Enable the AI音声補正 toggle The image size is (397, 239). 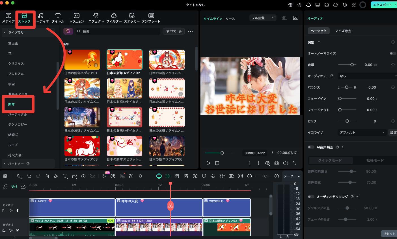(311, 147)
